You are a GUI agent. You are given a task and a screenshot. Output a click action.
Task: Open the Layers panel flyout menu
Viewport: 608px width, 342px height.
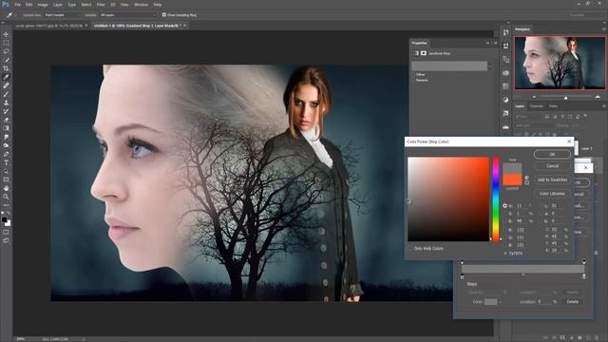tap(603, 105)
